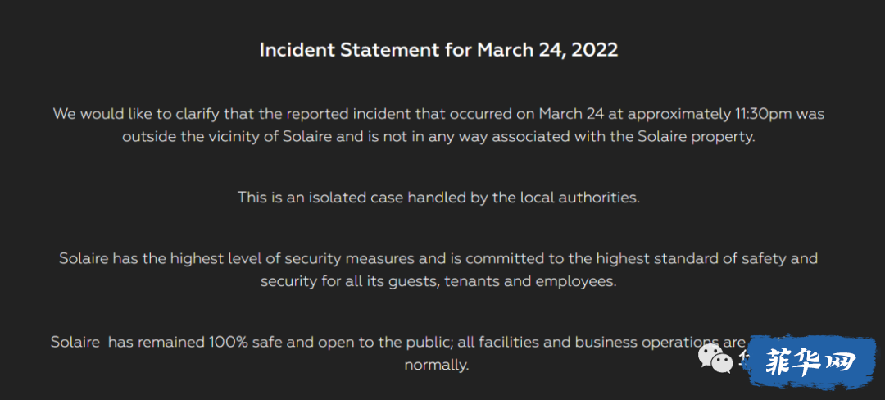Click the word 'normally.' at bottom
Screen dimensions: 885x400
coord(437,365)
